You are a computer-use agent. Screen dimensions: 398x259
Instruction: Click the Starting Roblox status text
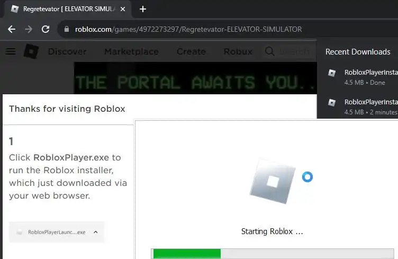272,231
